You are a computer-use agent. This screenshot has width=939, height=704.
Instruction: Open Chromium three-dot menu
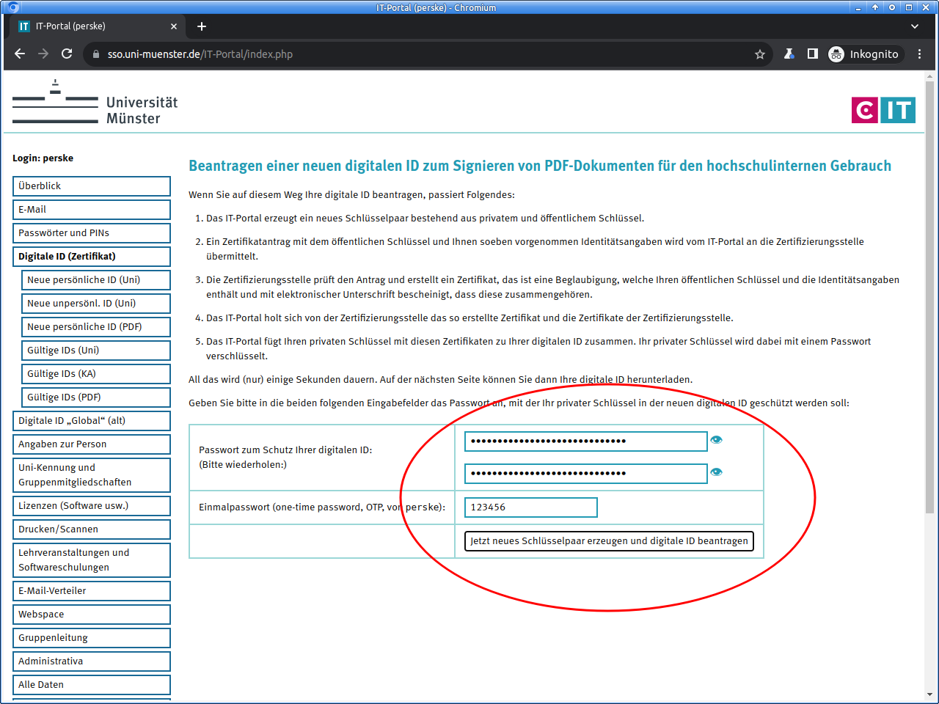pyautogui.click(x=919, y=54)
